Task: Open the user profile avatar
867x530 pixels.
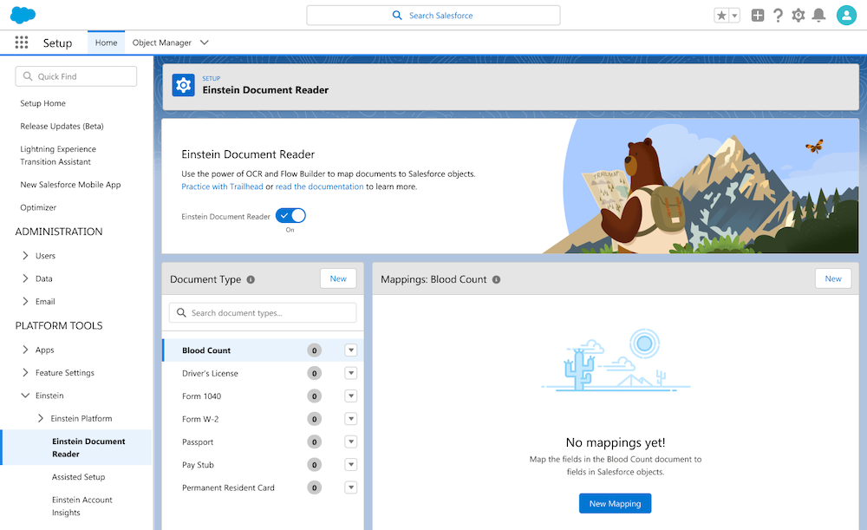Action: coord(846,16)
